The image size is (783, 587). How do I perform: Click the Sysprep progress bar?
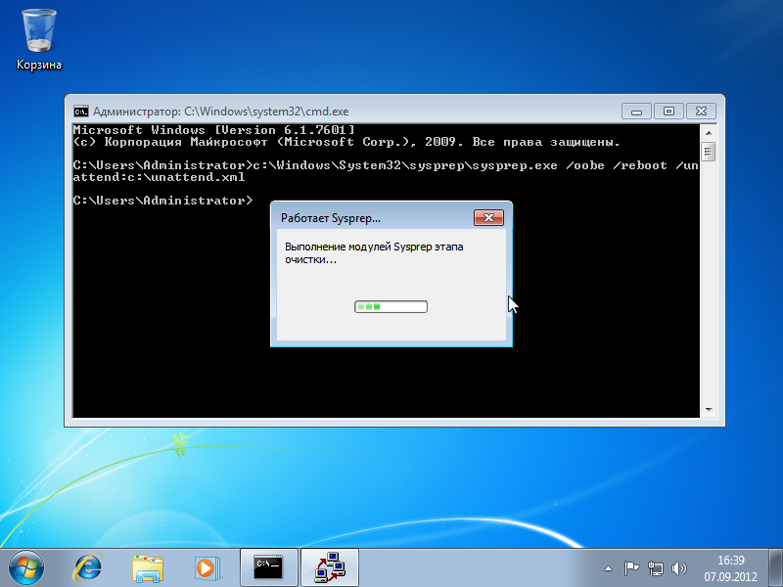click(391, 306)
